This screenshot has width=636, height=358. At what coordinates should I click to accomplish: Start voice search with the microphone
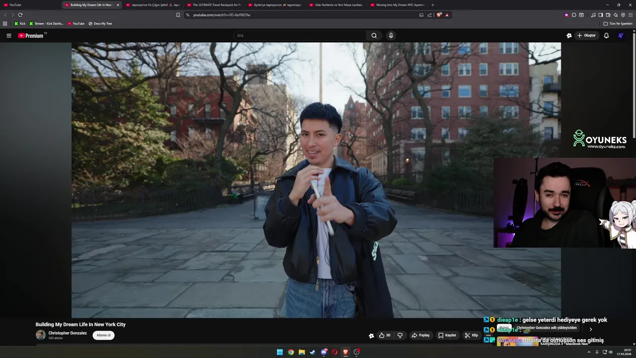tap(391, 35)
